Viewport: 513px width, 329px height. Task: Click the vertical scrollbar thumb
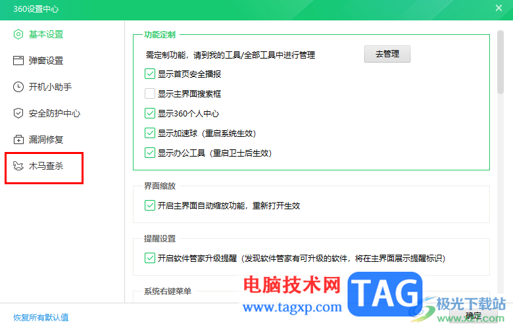[501, 63]
